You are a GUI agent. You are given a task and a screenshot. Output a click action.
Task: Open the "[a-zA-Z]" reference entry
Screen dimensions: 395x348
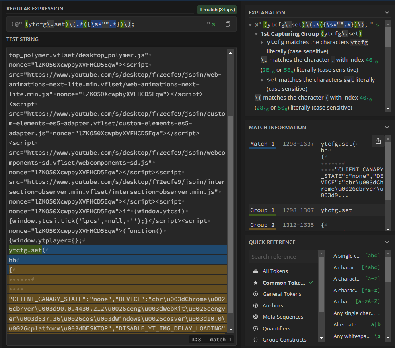click(x=356, y=301)
